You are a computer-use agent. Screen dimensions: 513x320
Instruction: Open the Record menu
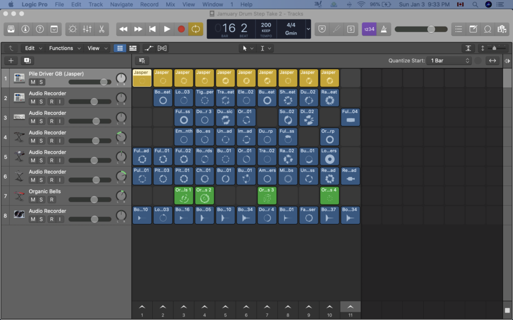149,4
